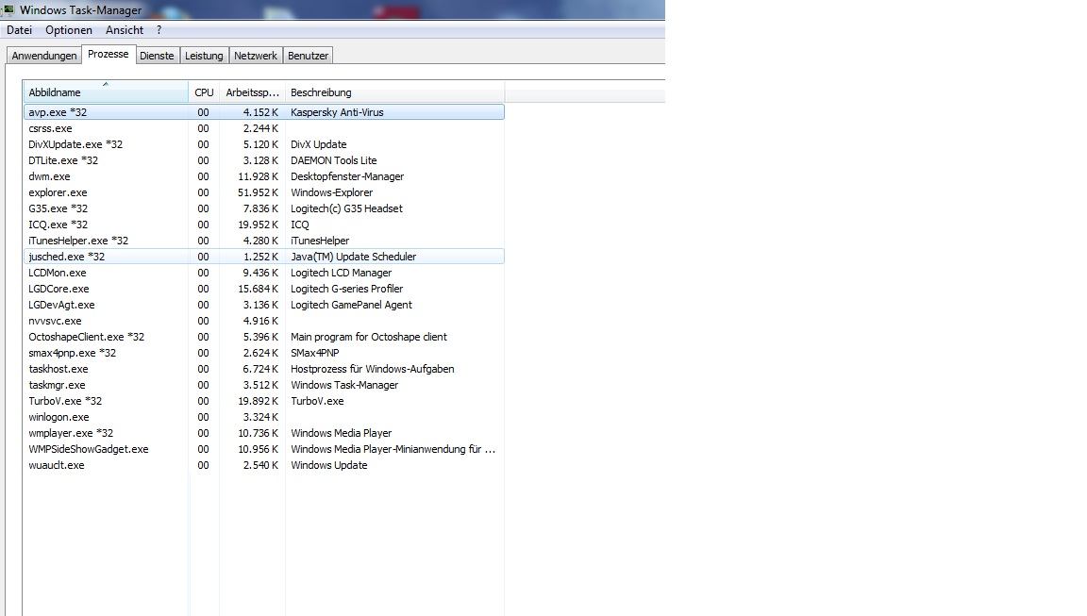Open the Netzwerk tab
Image resolution: width=1087 pixels, height=616 pixels.
[x=255, y=56]
